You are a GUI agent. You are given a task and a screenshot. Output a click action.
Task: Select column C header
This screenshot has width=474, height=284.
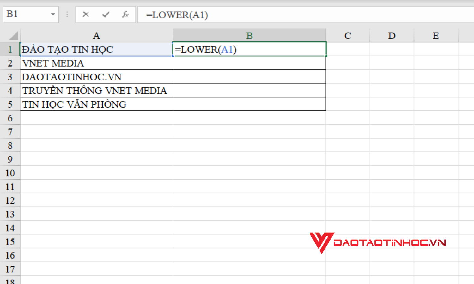pyautogui.click(x=348, y=35)
